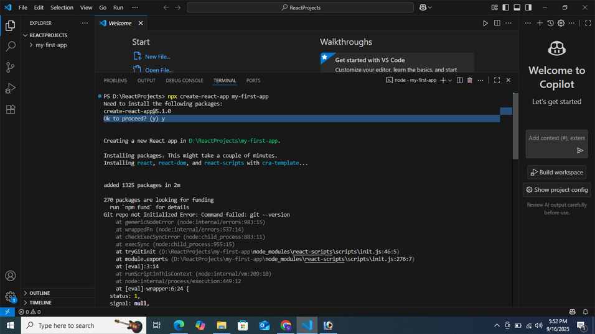Switch to the OUTPUT tab
Screen dimensions: 595x334
pyautogui.click(x=146, y=80)
